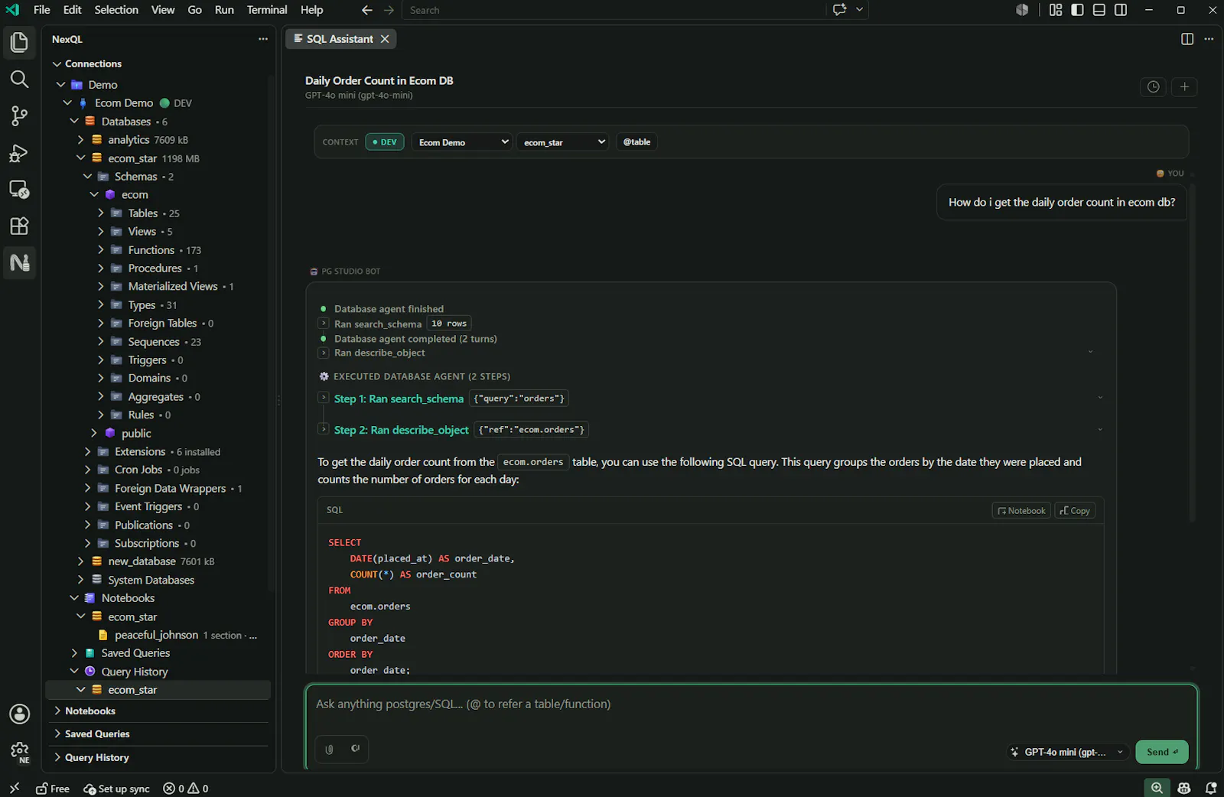Screen dimensions: 1224x797
Task: Click Set up sync in status bar
Action: [117, 789]
